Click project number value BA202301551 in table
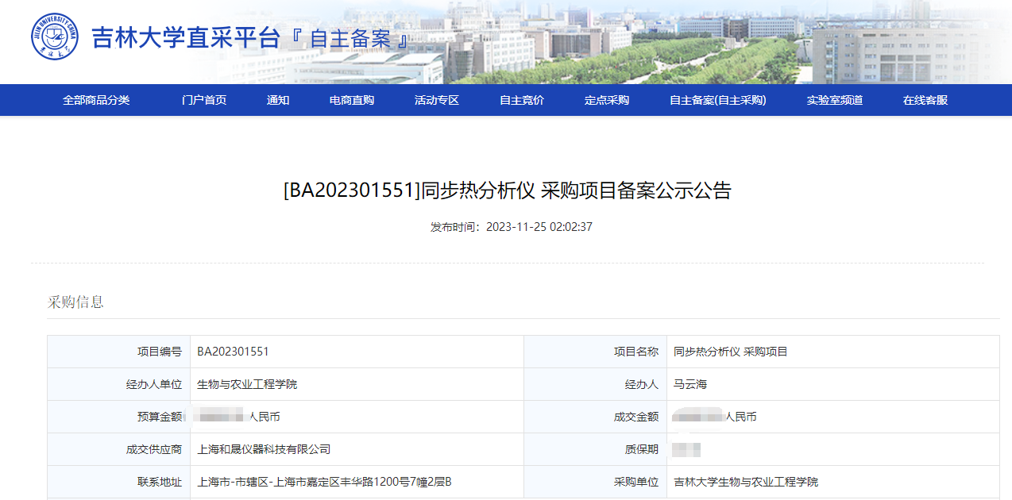The height and width of the screenshot is (500, 1012). click(x=233, y=352)
